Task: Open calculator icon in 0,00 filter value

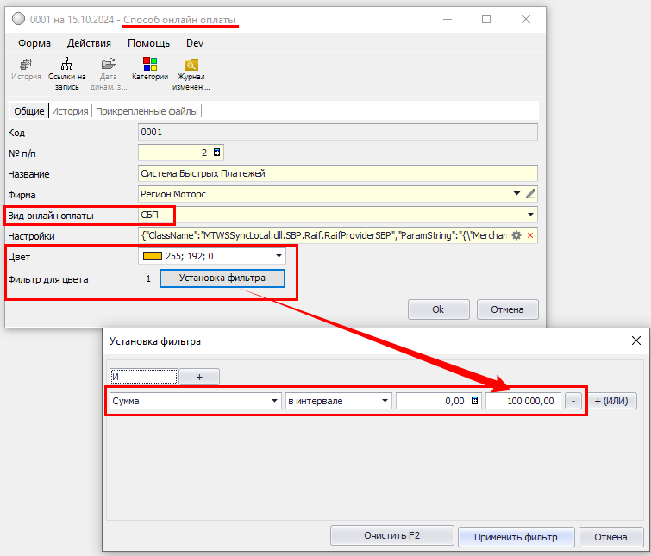Action: 474,401
